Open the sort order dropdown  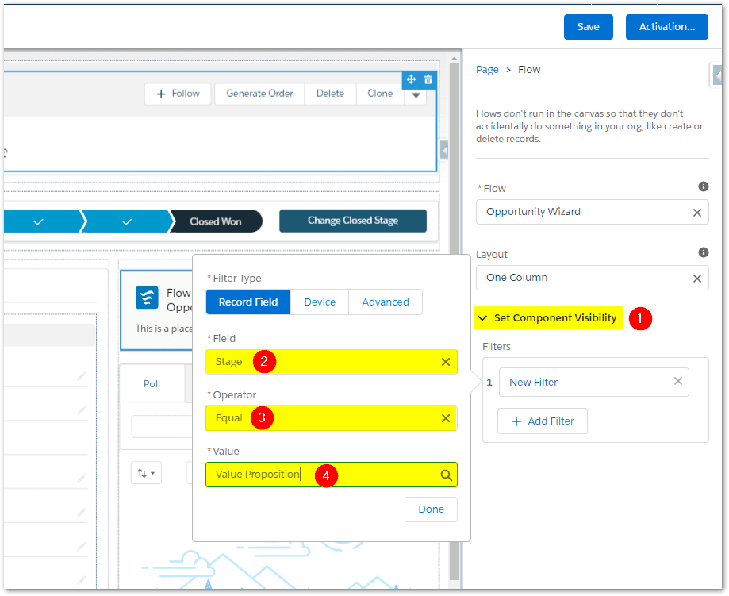click(x=146, y=473)
